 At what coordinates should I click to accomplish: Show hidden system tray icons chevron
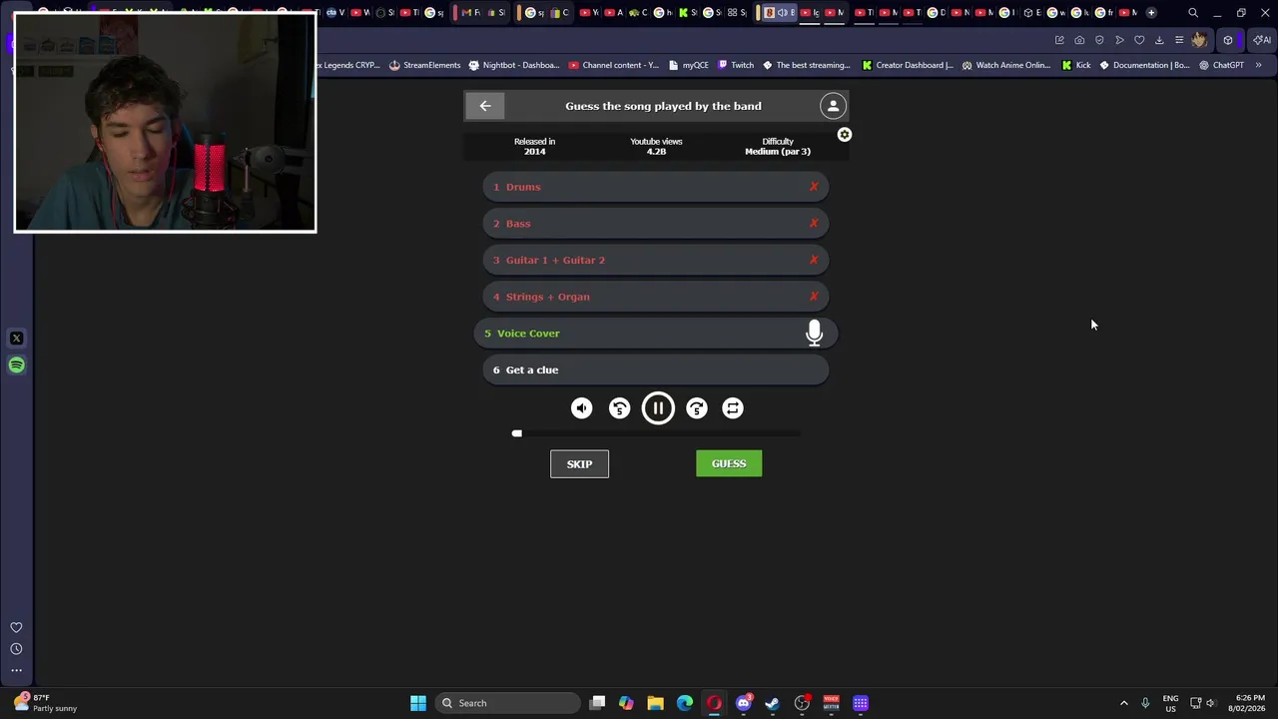pos(1124,703)
